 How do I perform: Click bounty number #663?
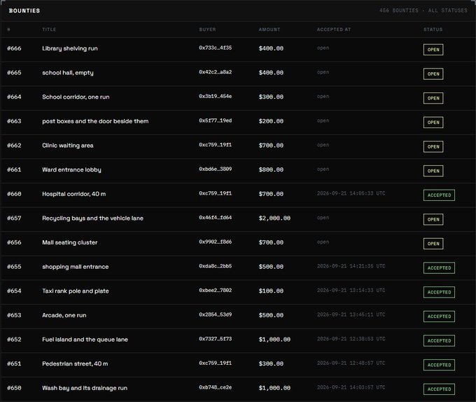tap(14, 121)
